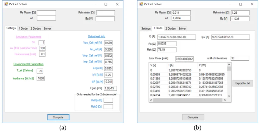Click the PV Cell Solver app icon in right window

[141, 4]
